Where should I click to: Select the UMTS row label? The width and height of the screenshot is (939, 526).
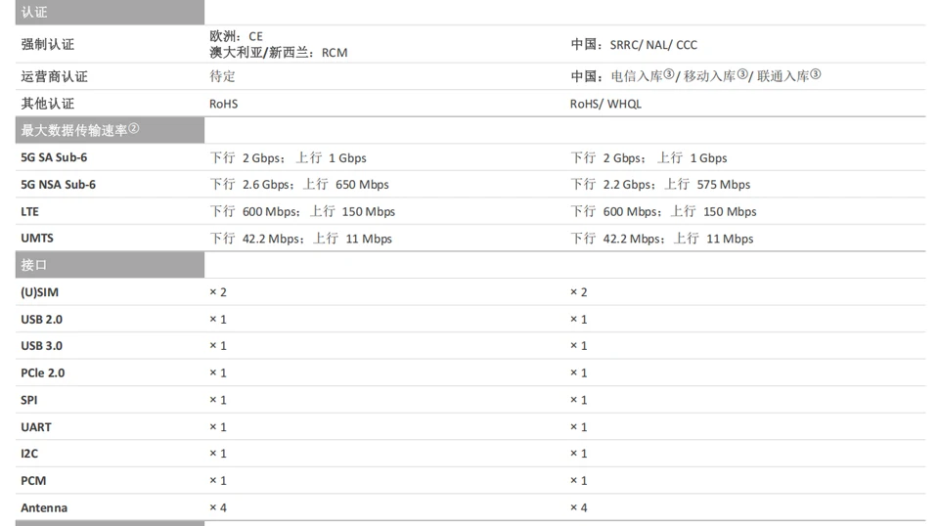point(36,239)
